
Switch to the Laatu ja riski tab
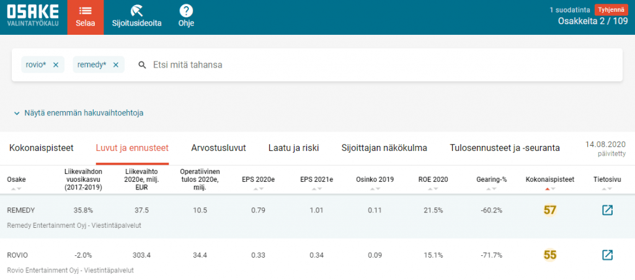pyautogui.click(x=293, y=148)
